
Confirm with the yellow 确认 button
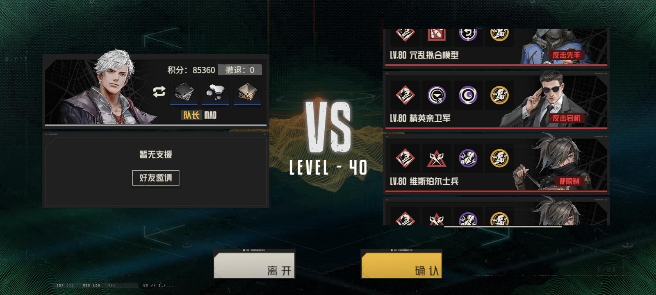point(401,265)
